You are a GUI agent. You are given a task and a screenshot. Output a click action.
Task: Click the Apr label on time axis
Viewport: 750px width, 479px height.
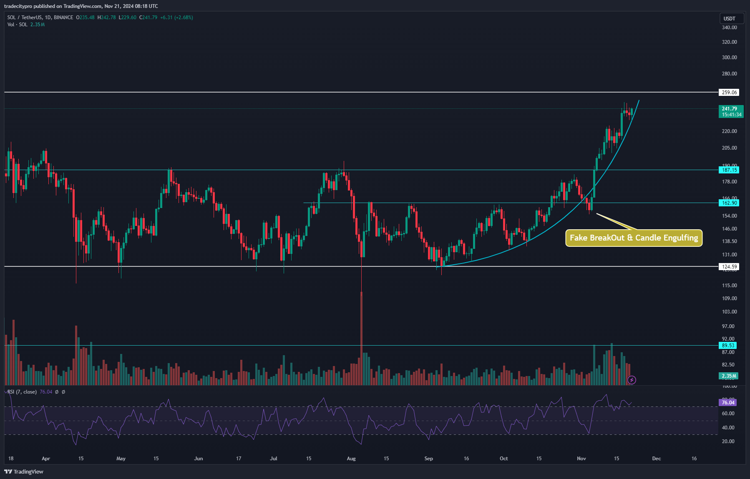tap(46, 459)
